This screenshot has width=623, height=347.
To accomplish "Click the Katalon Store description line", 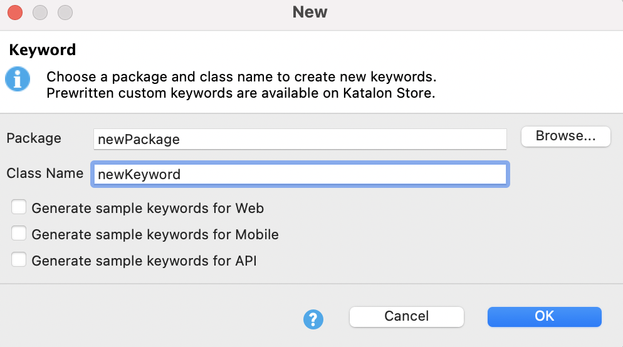I will (x=241, y=95).
